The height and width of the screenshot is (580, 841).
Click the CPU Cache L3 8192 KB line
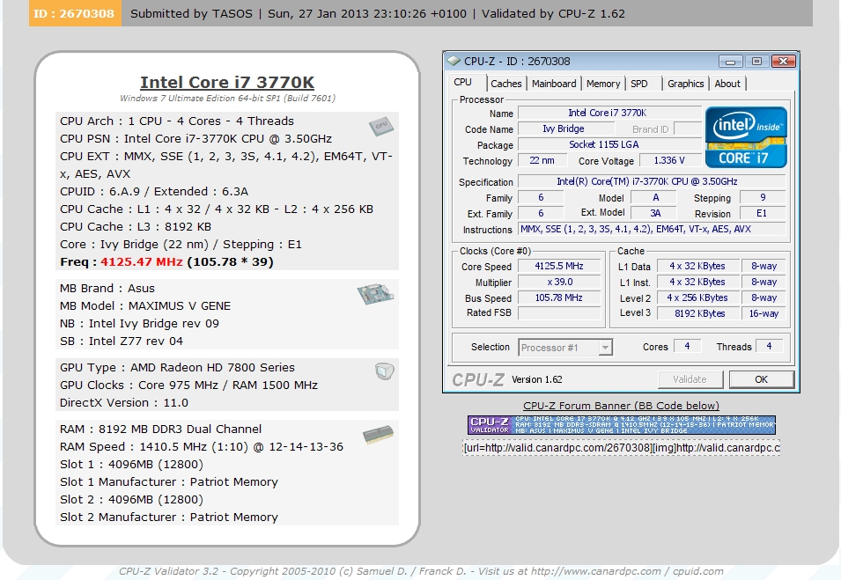click(x=136, y=227)
